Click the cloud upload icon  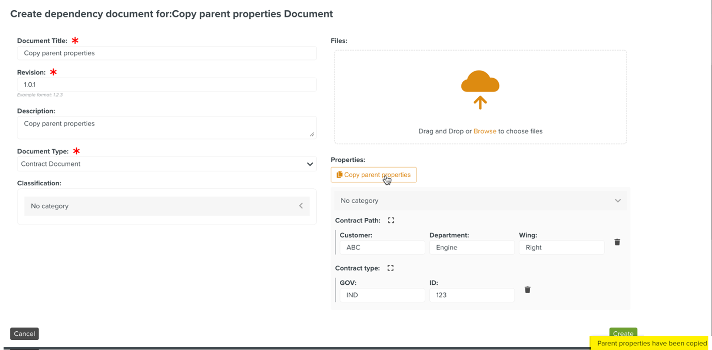(x=480, y=89)
